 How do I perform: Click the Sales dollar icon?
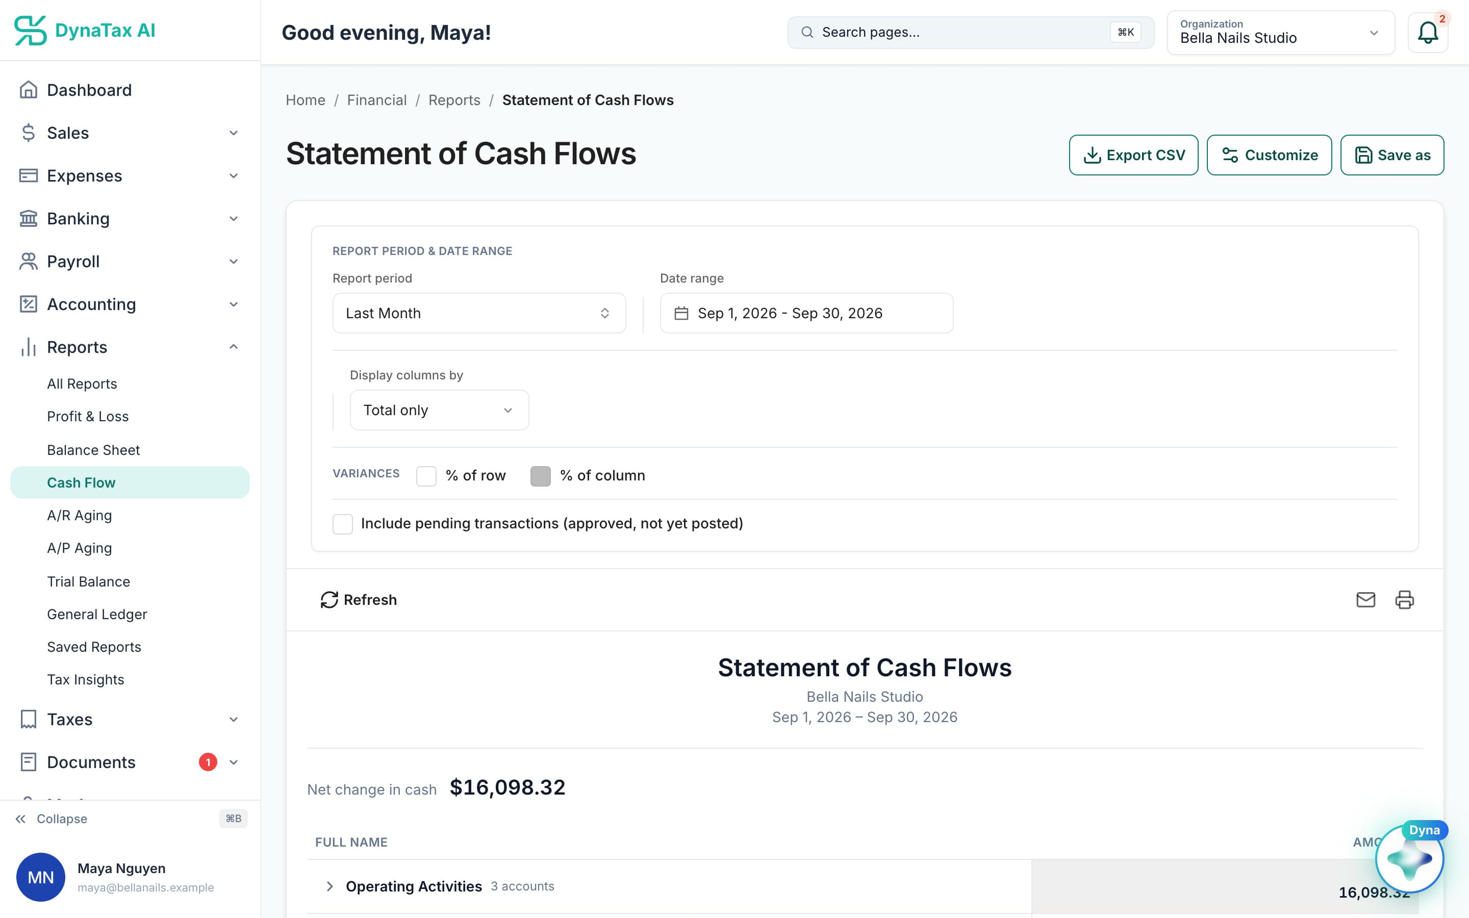[x=29, y=133]
